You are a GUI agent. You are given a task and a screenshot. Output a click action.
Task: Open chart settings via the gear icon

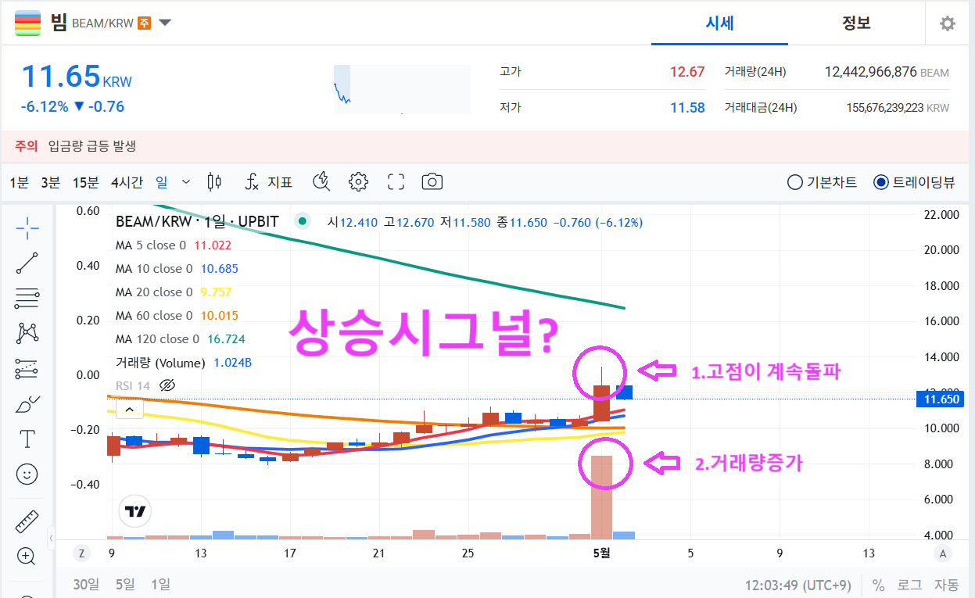point(358,181)
